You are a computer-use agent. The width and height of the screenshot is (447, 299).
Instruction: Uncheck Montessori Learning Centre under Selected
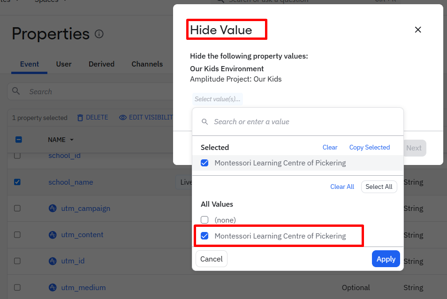[205, 163]
